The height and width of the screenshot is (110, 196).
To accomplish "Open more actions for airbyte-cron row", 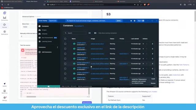I will [x=147, y=49].
